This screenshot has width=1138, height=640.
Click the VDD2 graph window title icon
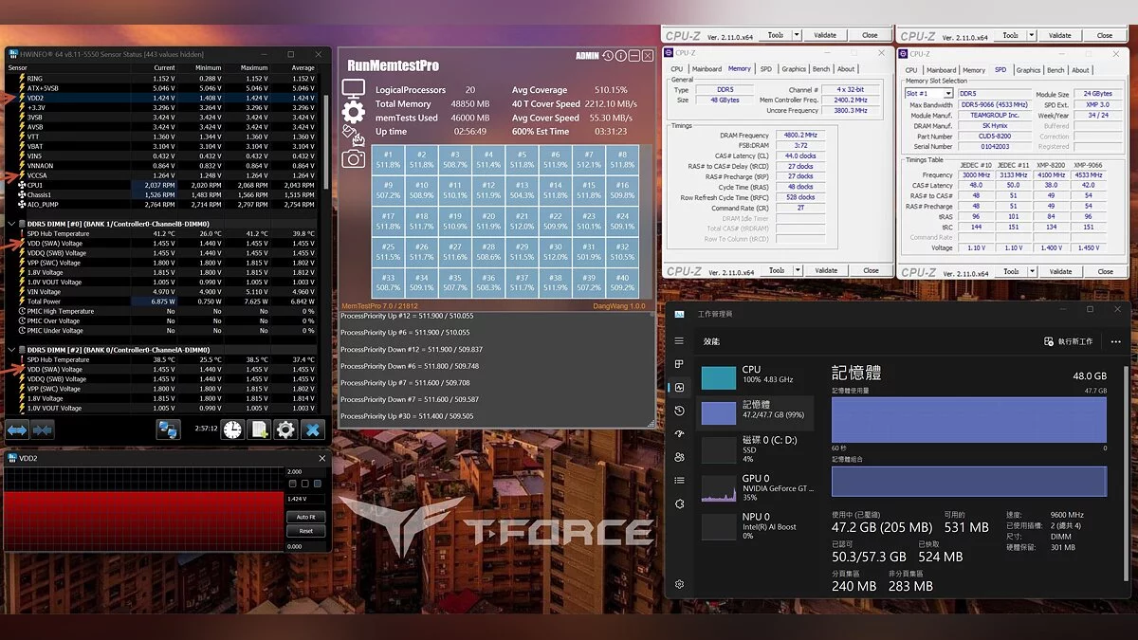pos(11,458)
